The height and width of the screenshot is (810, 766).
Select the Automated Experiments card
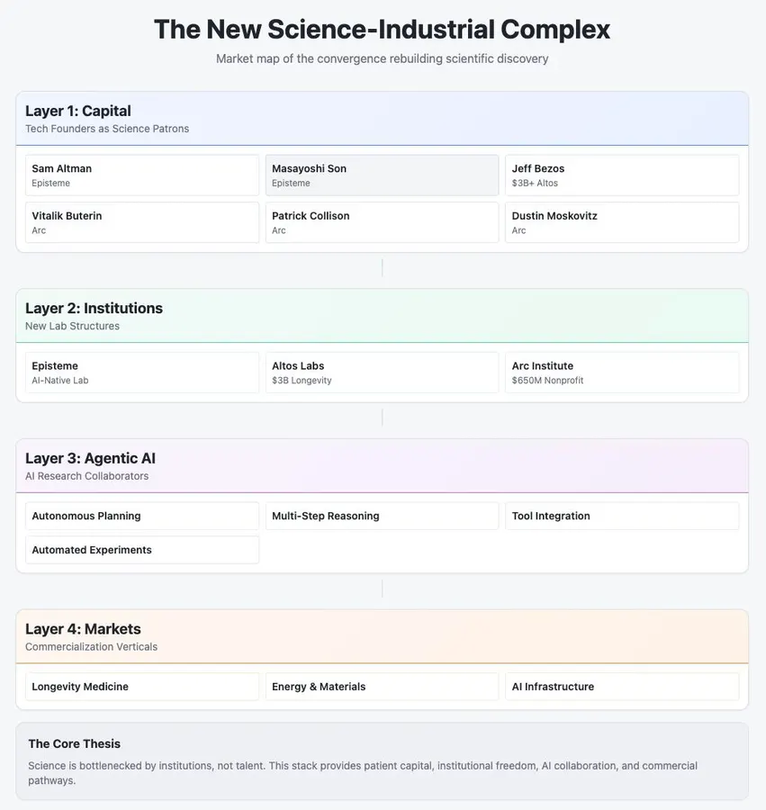[142, 550]
